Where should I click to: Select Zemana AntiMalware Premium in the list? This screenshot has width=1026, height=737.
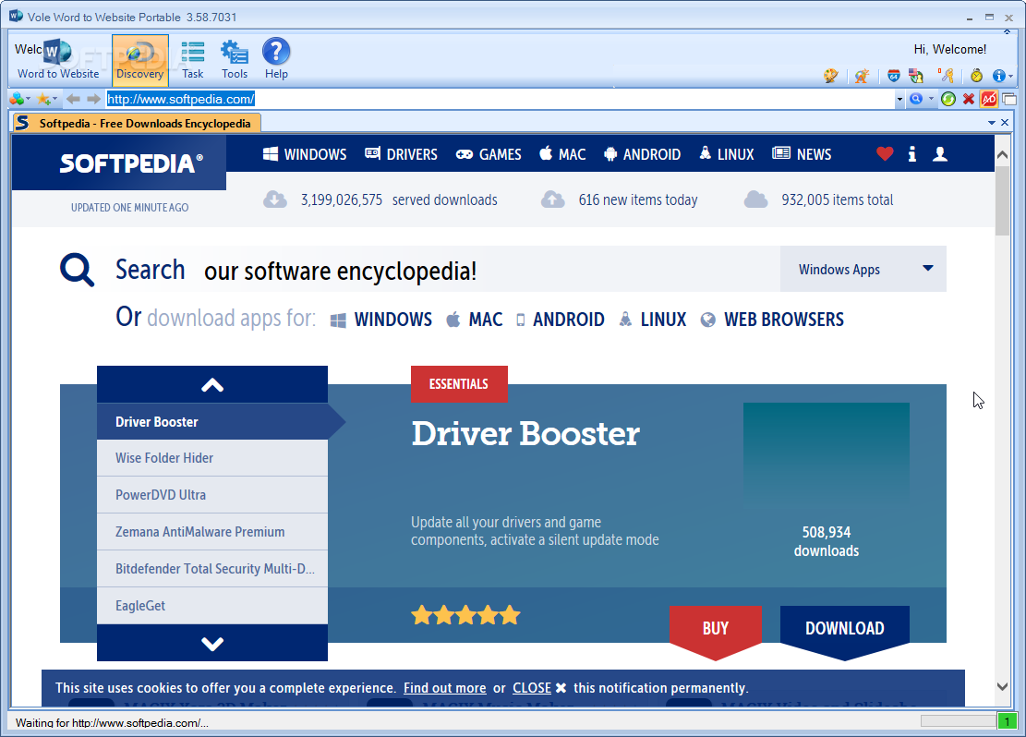(212, 531)
